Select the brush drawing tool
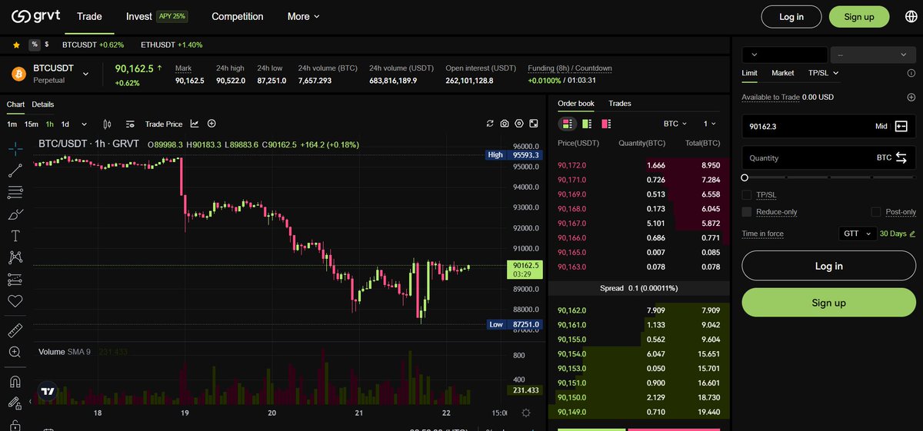923x431 pixels. pyautogui.click(x=15, y=214)
